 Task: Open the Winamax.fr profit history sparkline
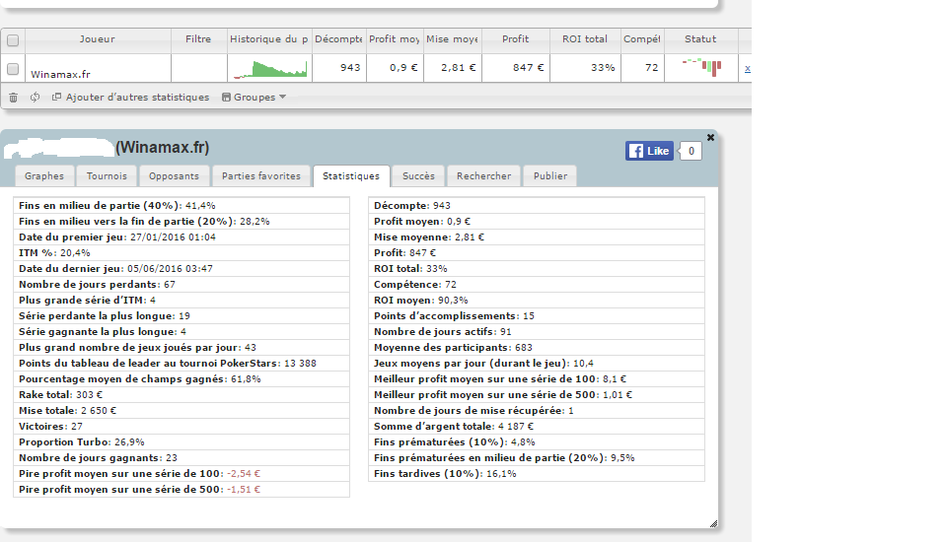coord(270,69)
